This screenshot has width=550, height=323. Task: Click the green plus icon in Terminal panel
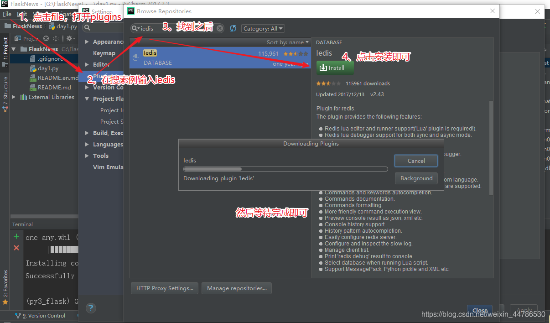point(16,236)
